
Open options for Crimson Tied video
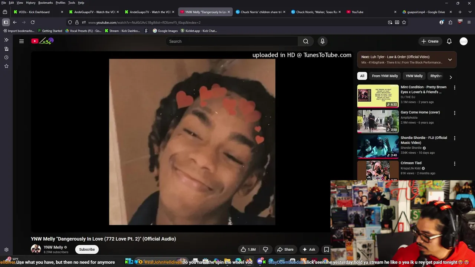click(455, 164)
